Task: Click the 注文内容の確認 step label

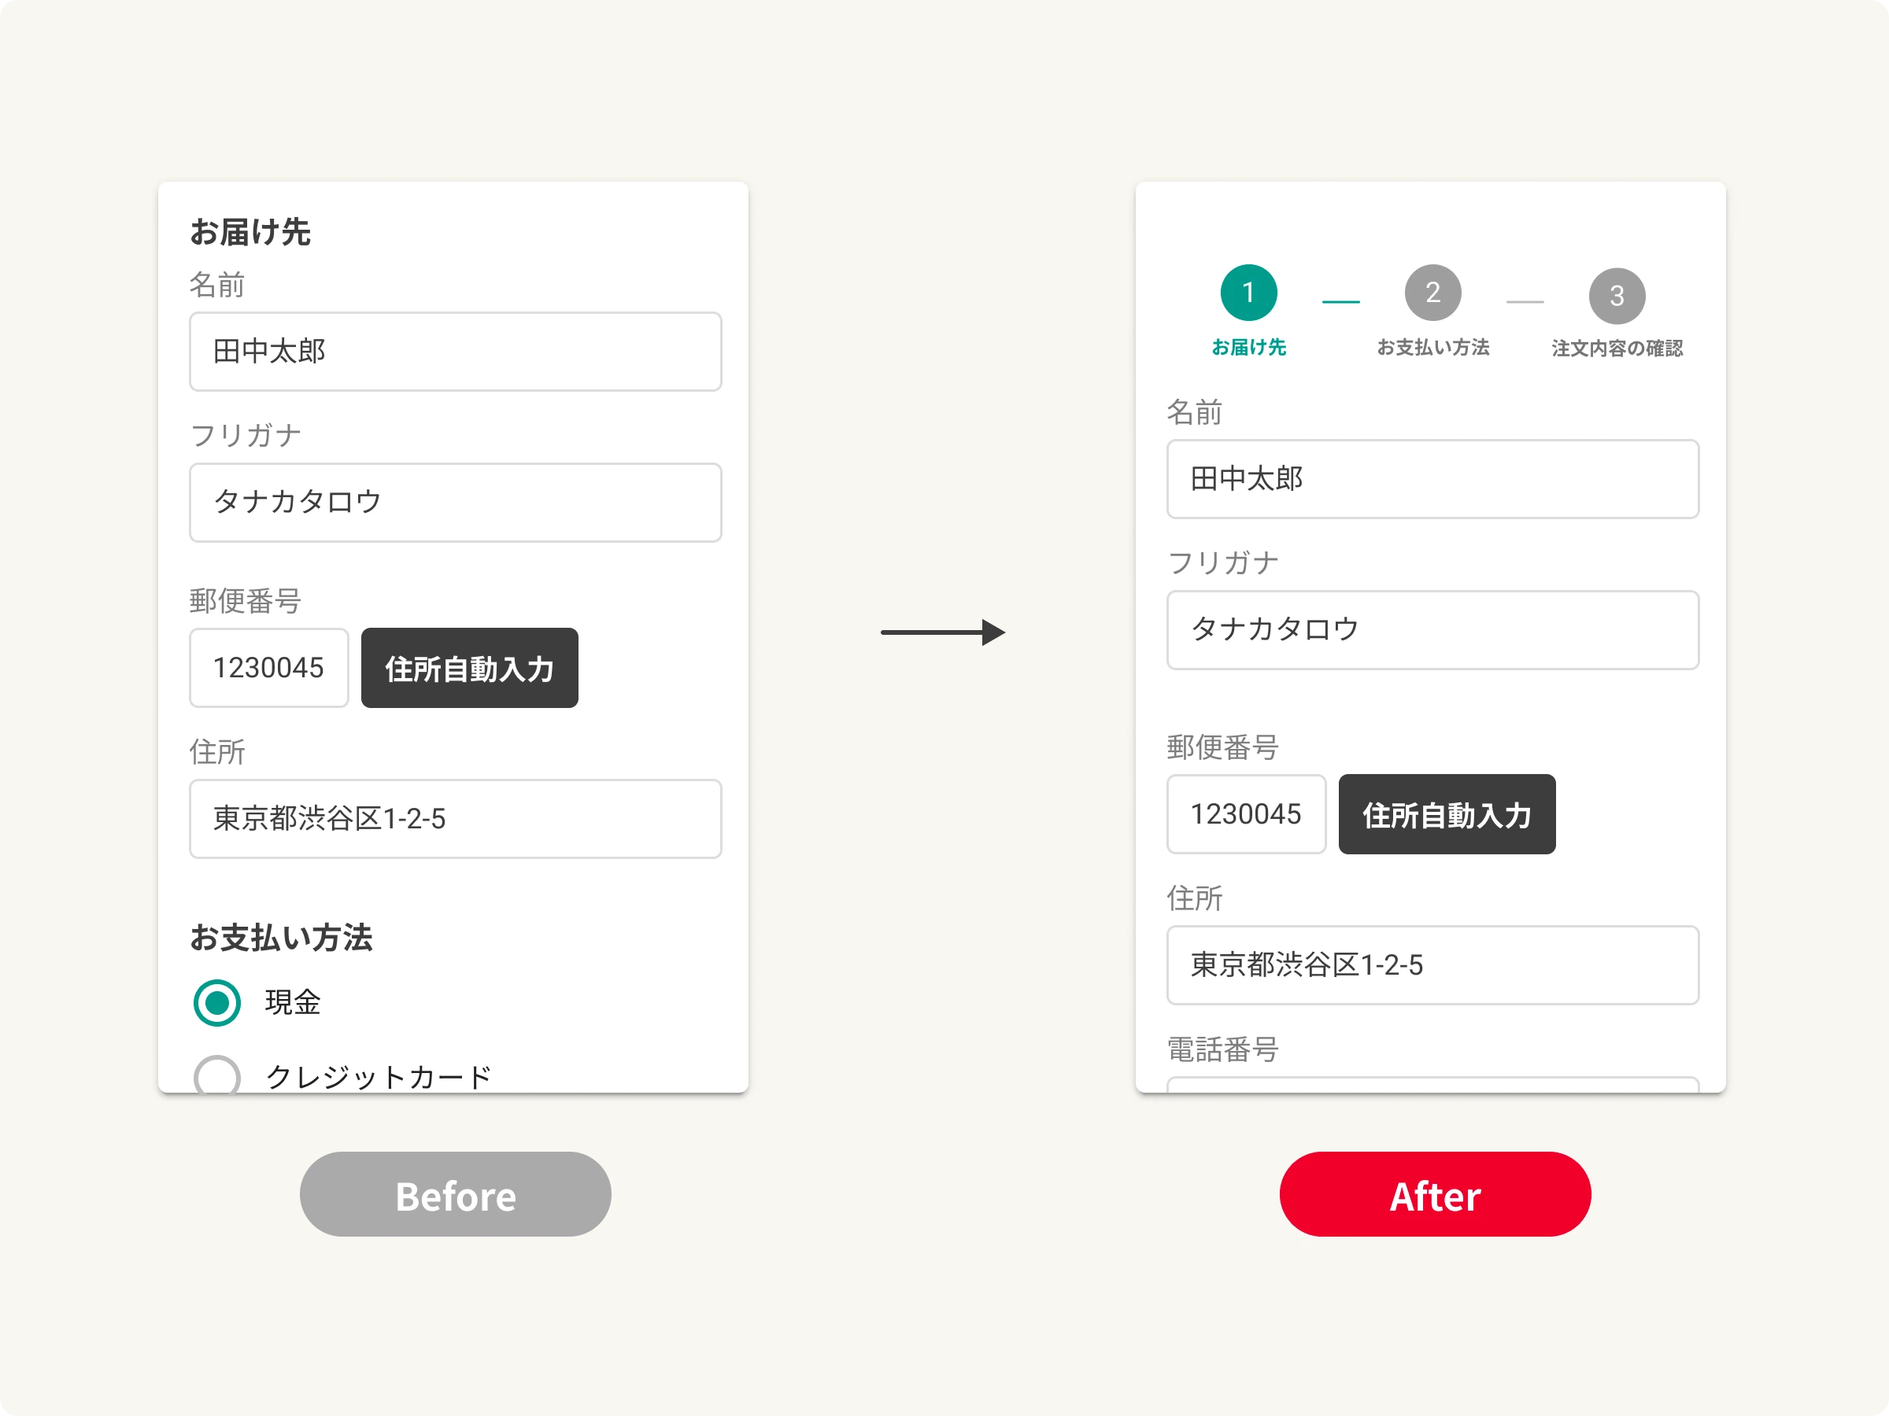Action: click(1617, 348)
